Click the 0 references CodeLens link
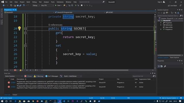Viewport: 184px width, 103px height. pos(55,25)
